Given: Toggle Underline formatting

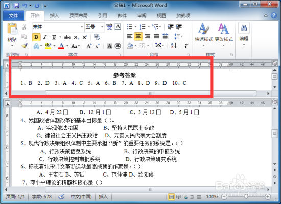Looking at the screenshot, I should [x=54, y=37].
